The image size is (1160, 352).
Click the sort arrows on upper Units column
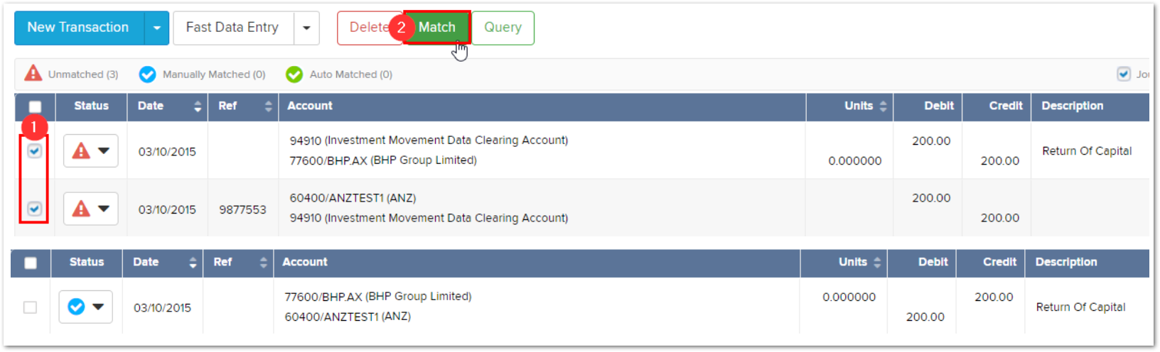point(883,106)
